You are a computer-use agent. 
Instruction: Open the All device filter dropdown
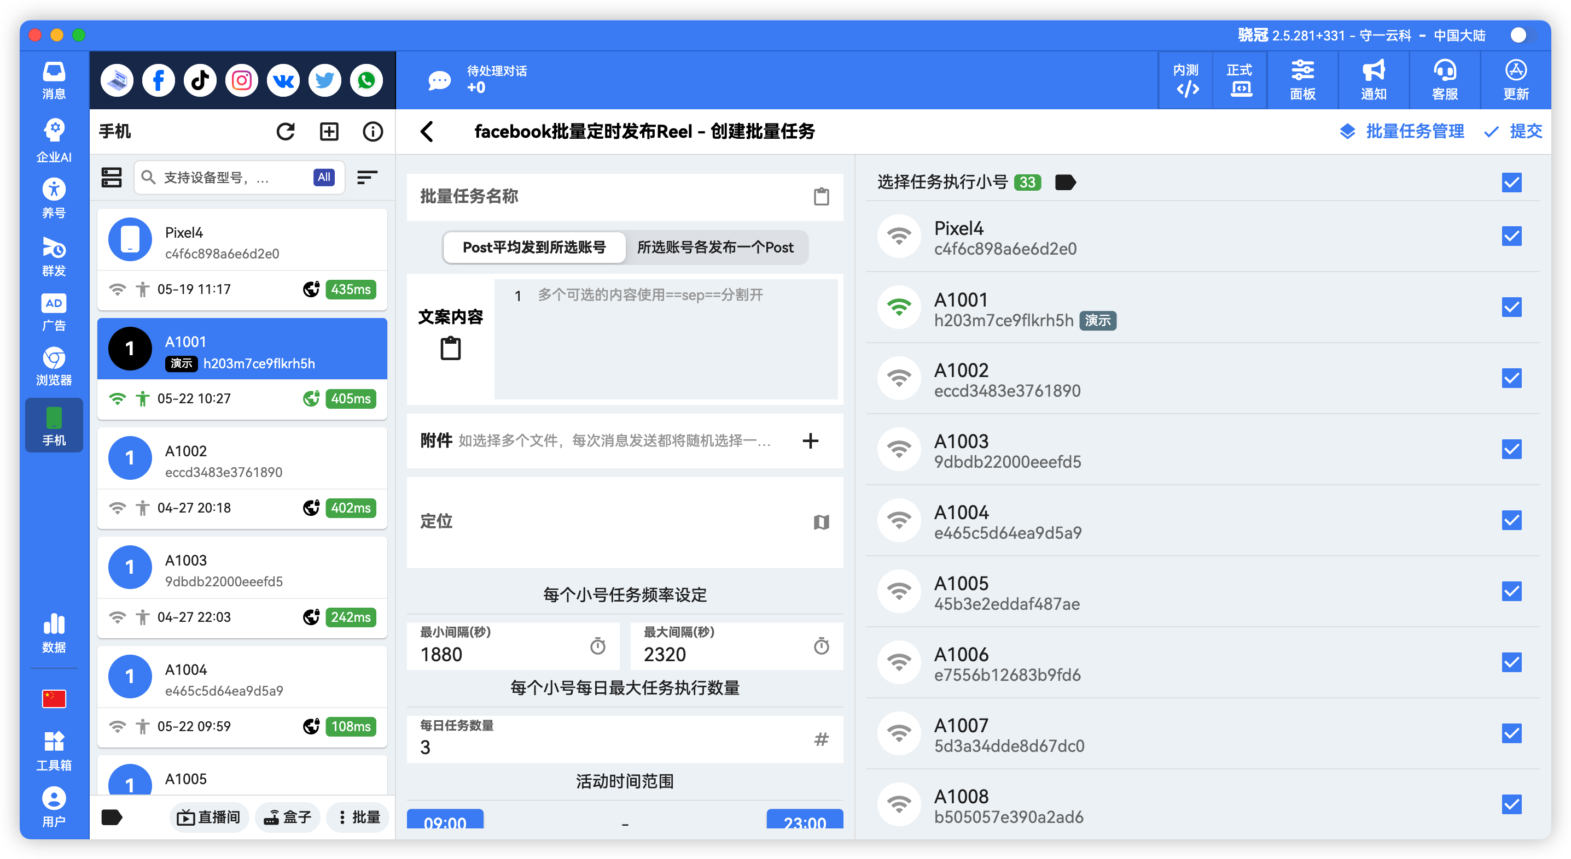[323, 177]
